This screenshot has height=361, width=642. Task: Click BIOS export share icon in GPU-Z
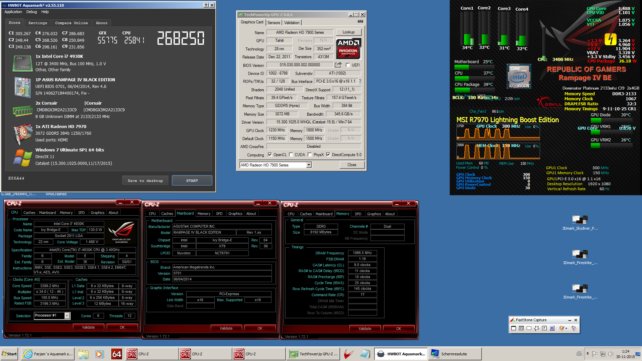pyautogui.click(x=338, y=65)
